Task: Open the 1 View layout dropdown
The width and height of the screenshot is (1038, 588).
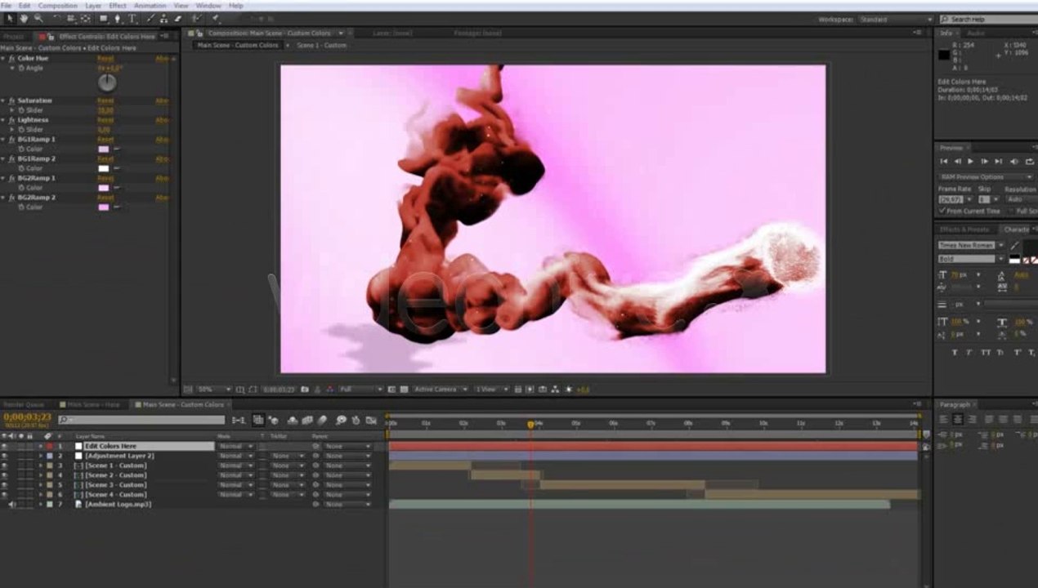Action: tap(492, 390)
